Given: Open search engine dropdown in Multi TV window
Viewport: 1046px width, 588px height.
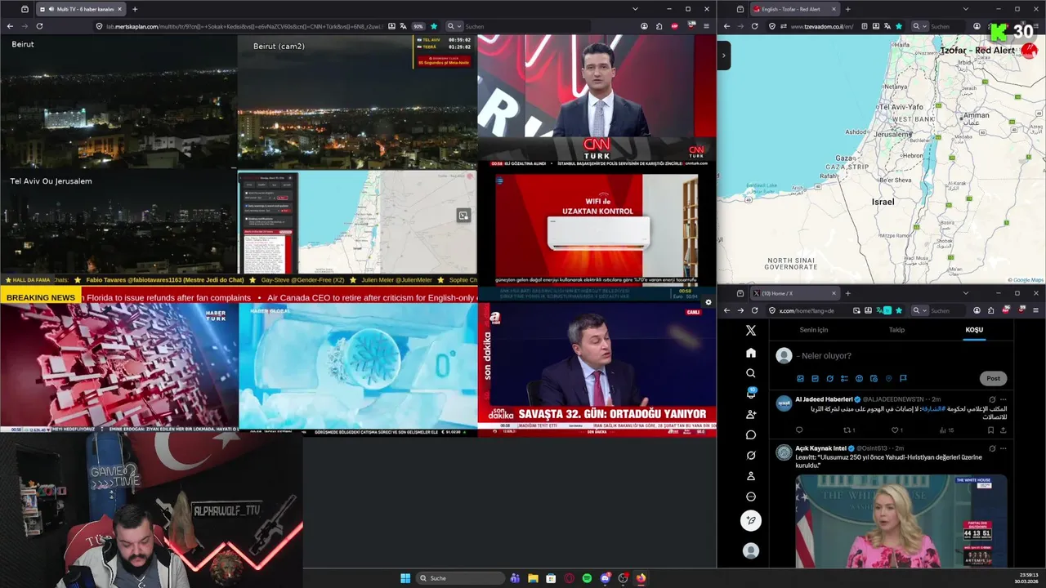Looking at the screenshot, I should (x=454, y=26).
